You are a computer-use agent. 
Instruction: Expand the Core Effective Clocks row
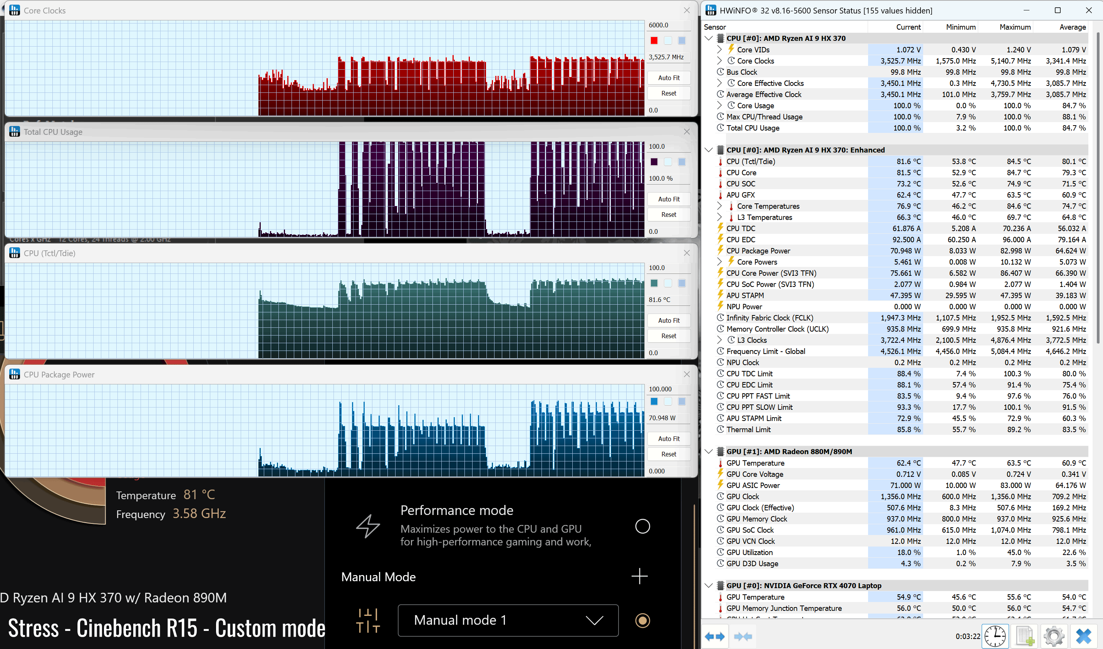(x=719, y=83)
